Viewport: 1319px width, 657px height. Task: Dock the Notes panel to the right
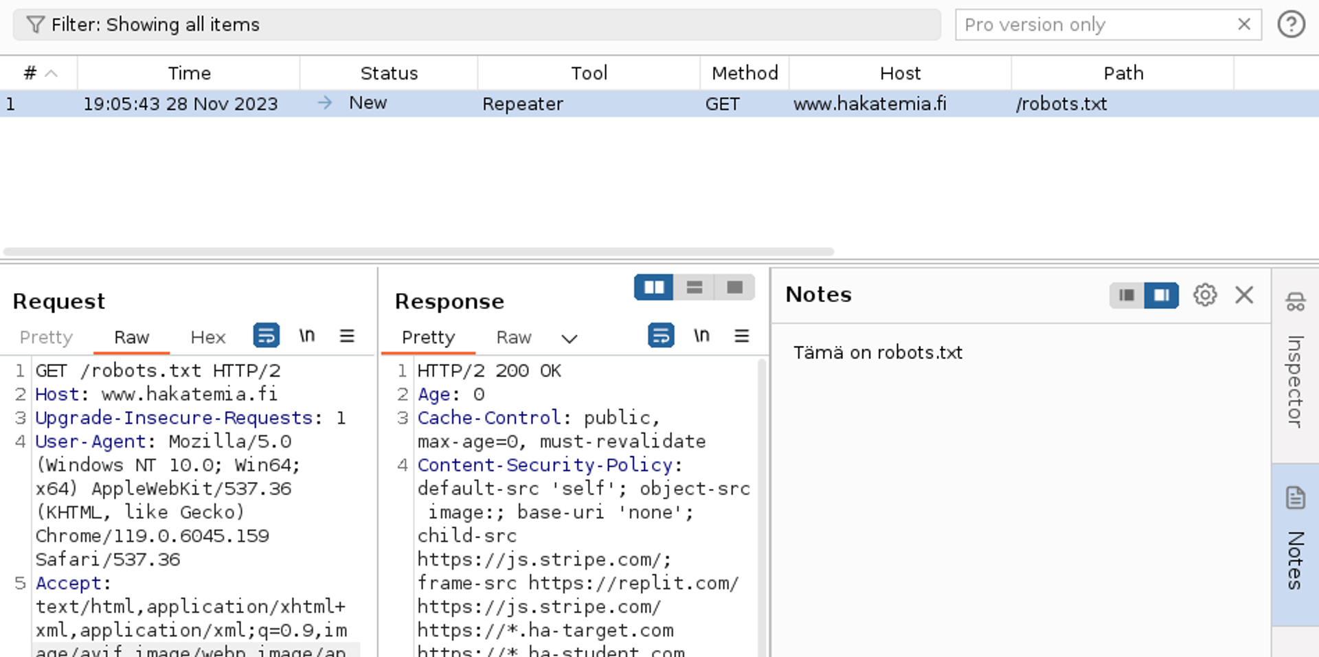click(1162, 295)
